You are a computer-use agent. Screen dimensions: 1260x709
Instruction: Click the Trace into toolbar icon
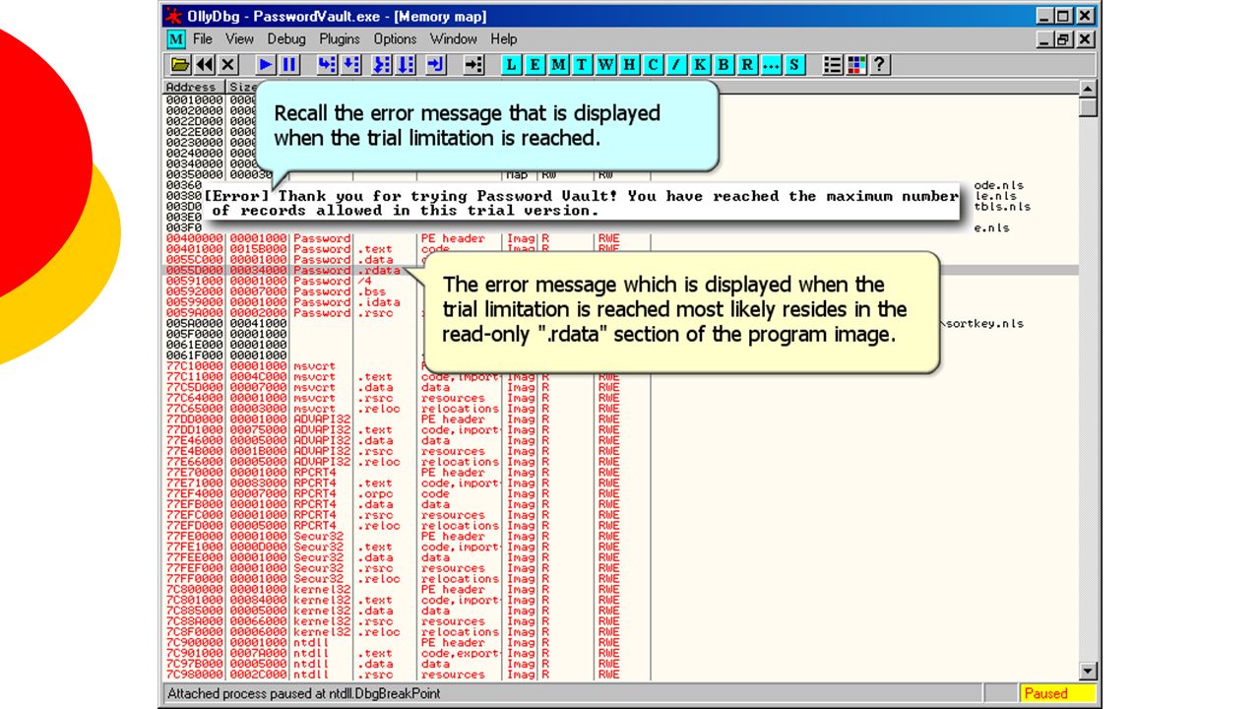pyautogui.click(x=382, y=65)
